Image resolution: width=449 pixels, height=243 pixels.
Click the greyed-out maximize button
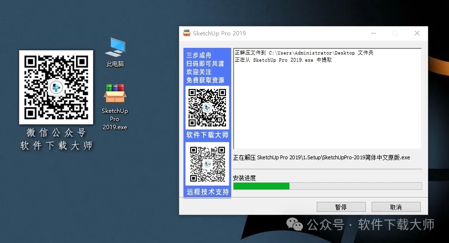[395, 33]
